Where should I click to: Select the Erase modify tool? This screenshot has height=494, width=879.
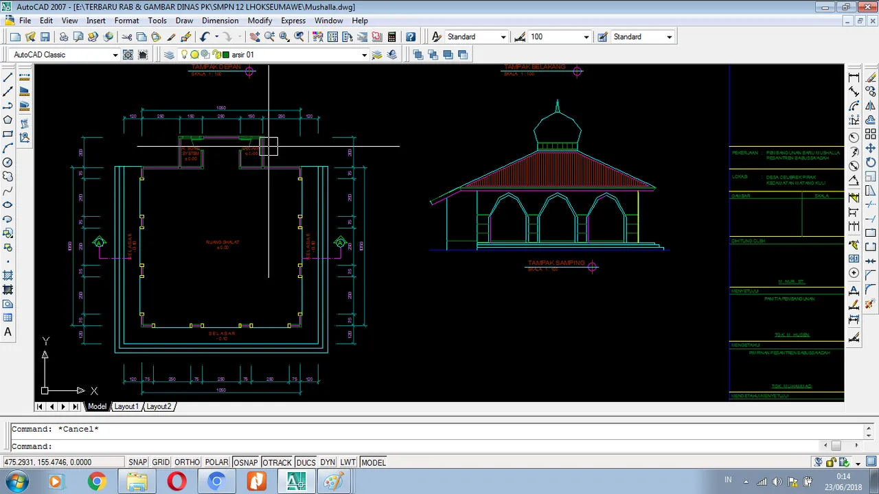[x=871, y=78]
